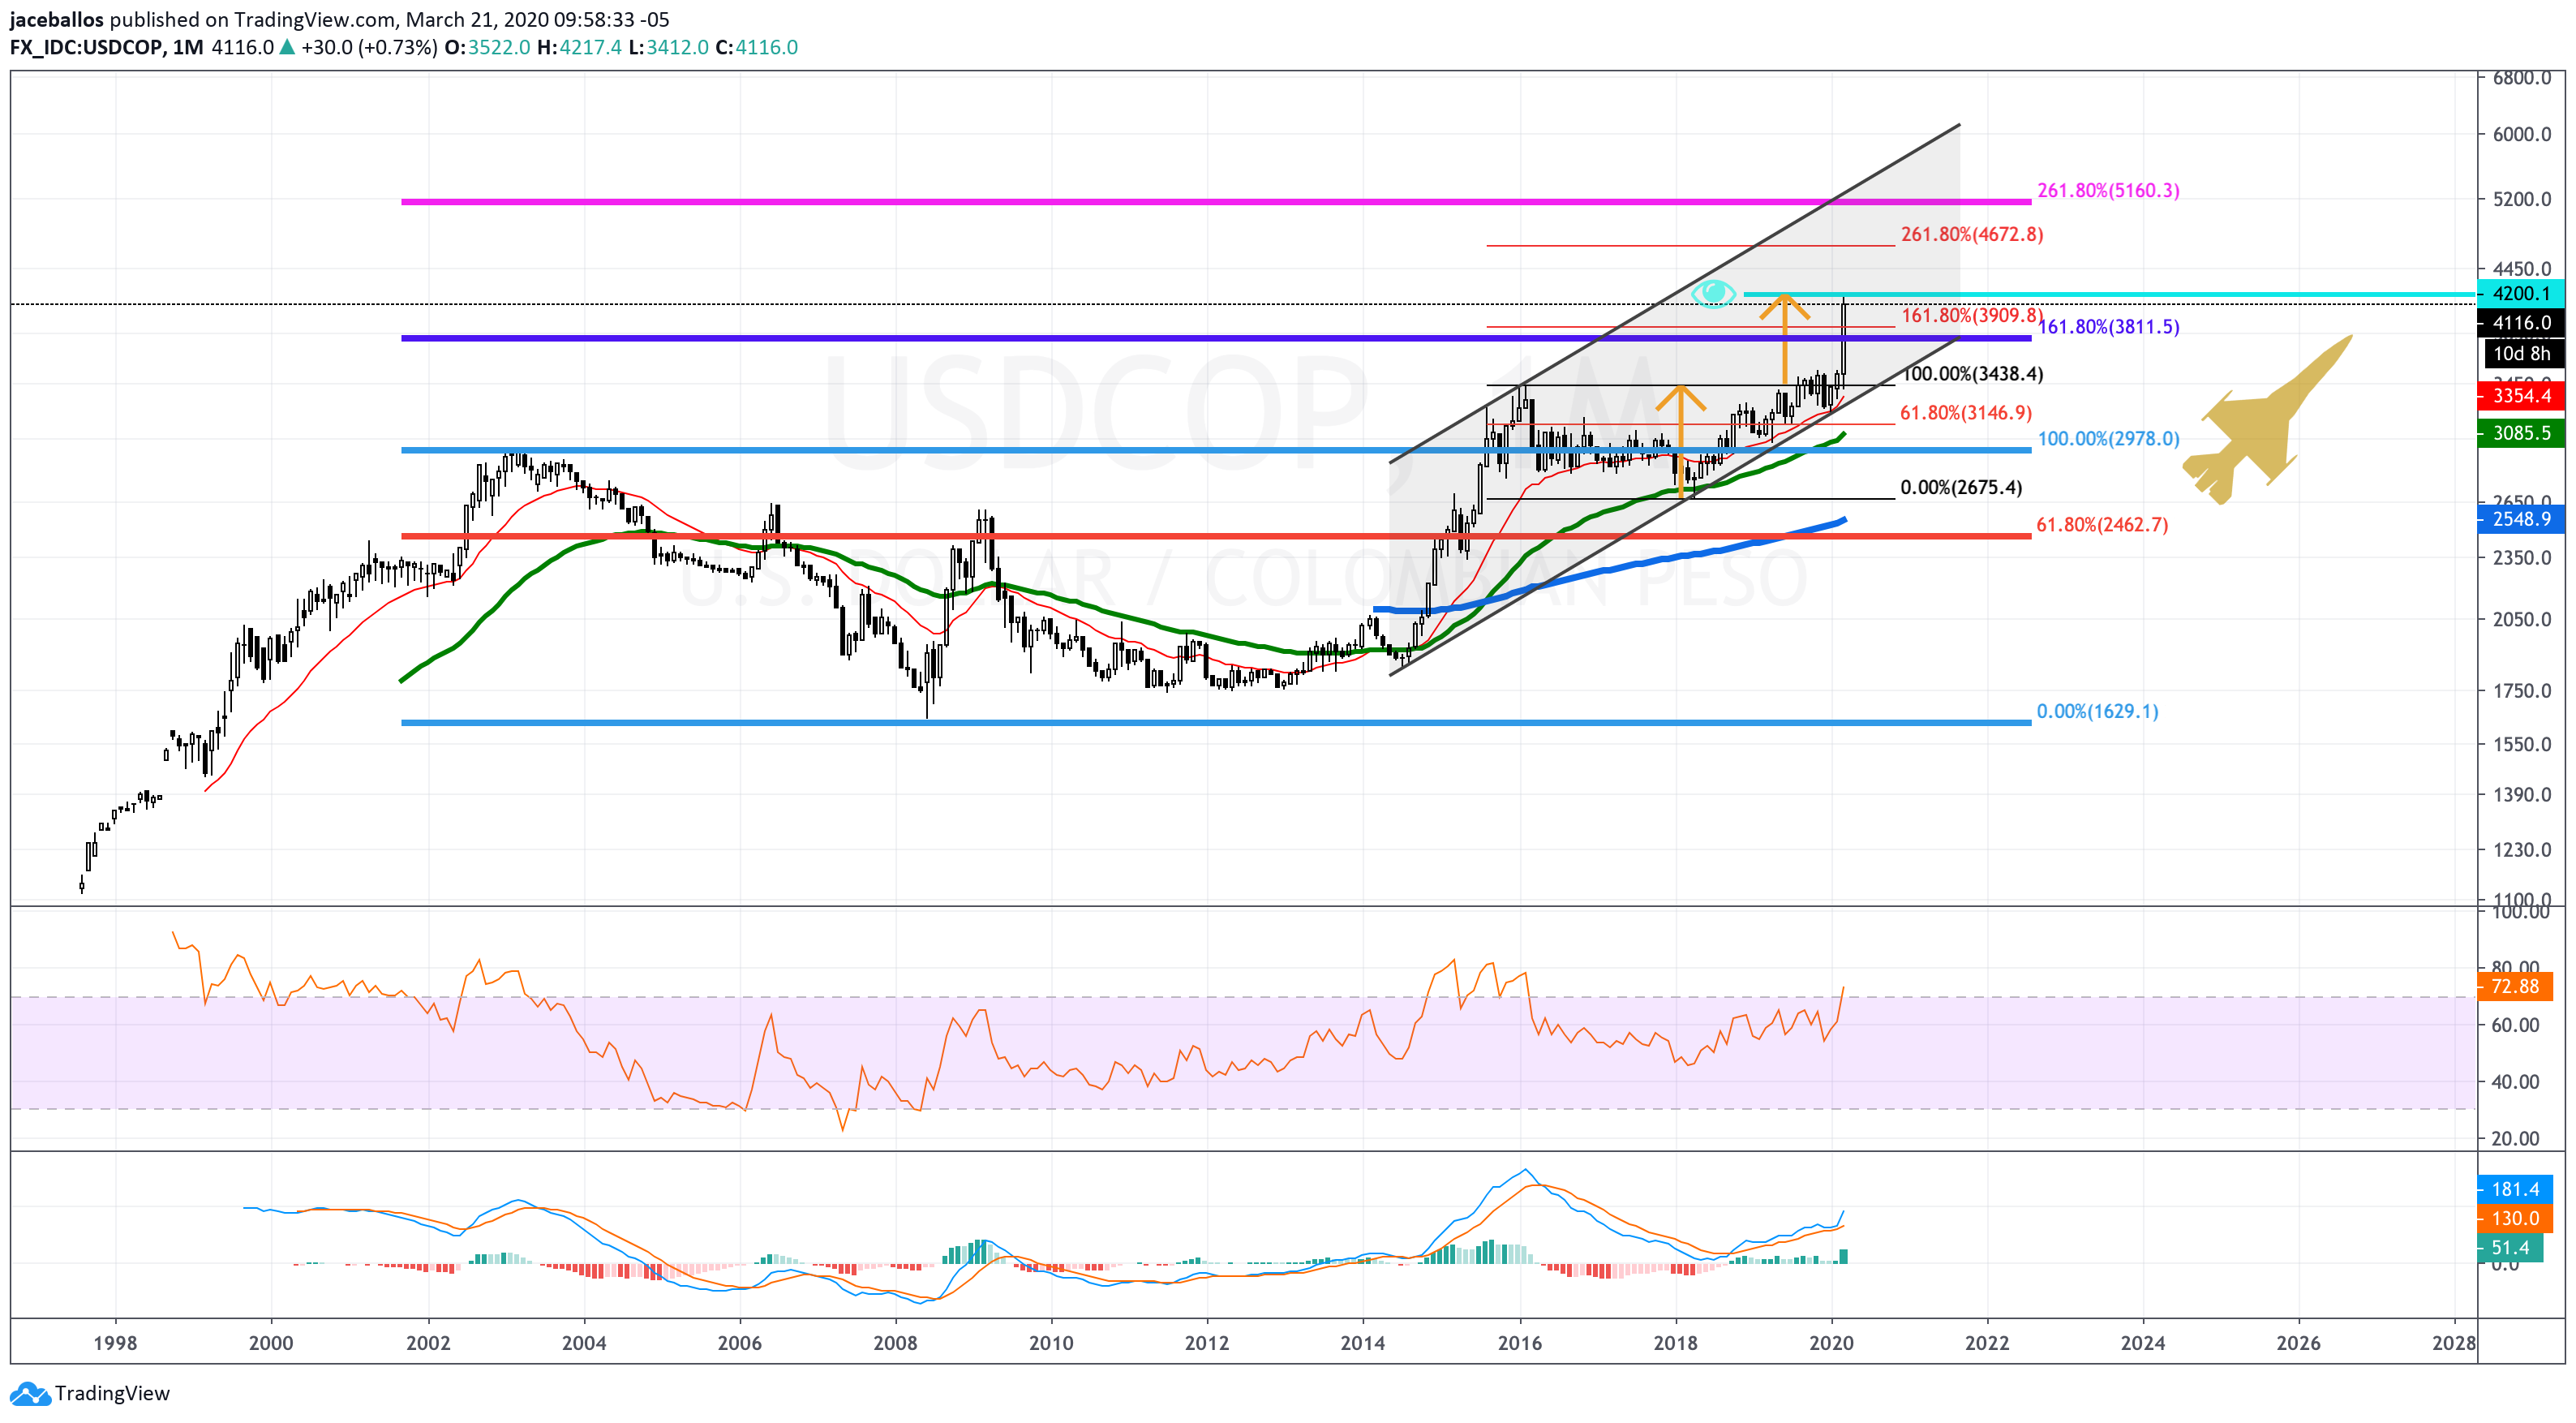
Task: Click the orange 72.88 RSI value label
Action: 2514,986
